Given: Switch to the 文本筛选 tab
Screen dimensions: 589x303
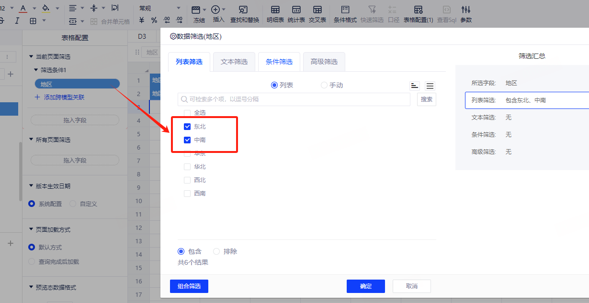Looking at the screenshot, I should click(x=234, y=62).
